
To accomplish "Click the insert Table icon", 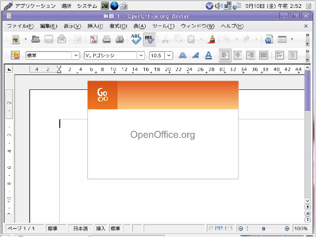I will (282, 39).
